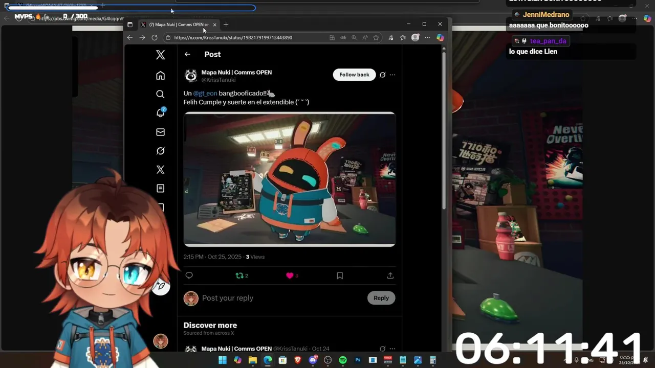Screen dimensions: 655x368
Task: Open the Windows Start menu
Action: (x=223, y=360)
